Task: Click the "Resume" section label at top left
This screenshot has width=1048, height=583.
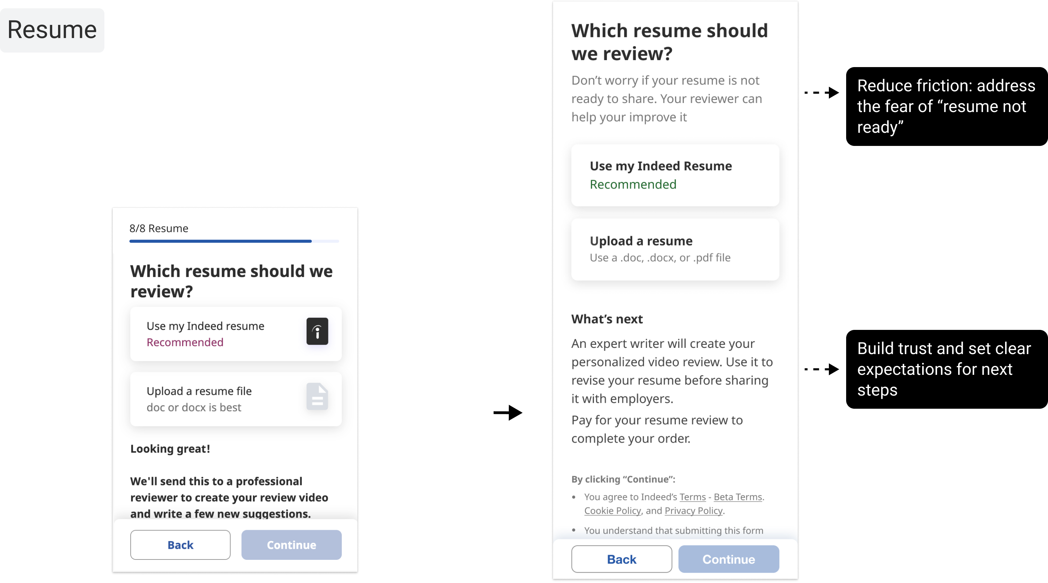Action: coord(52,30)
